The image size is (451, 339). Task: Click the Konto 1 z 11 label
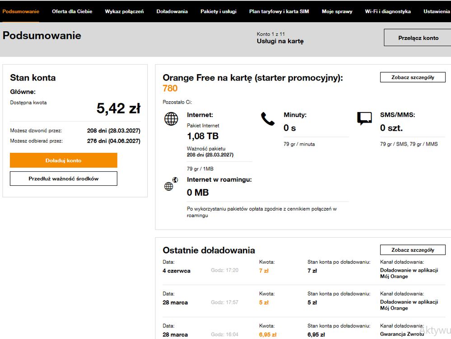(x=271, y=34)
